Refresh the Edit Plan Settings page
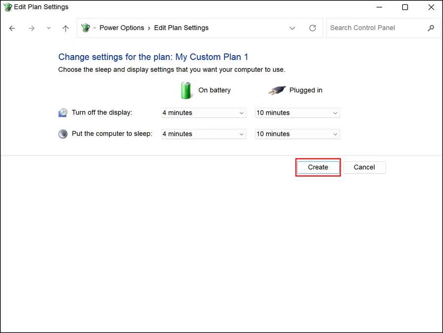 (313, 29)
